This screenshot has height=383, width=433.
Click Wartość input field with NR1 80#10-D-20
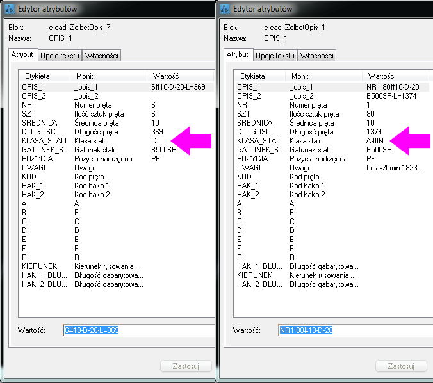[x=355, y=330]
